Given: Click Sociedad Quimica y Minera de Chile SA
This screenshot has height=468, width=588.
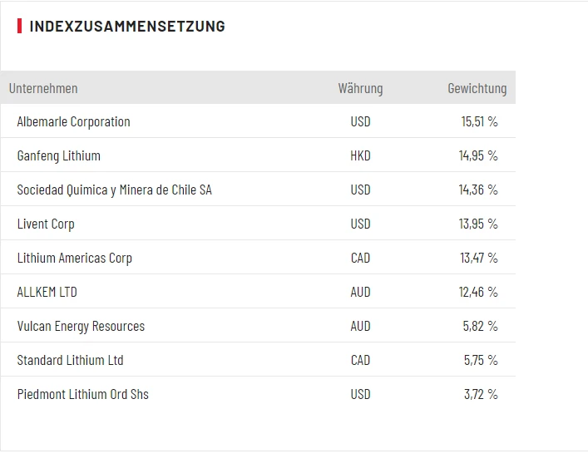Looking at the screenshot, I should [x=114, y=190].
